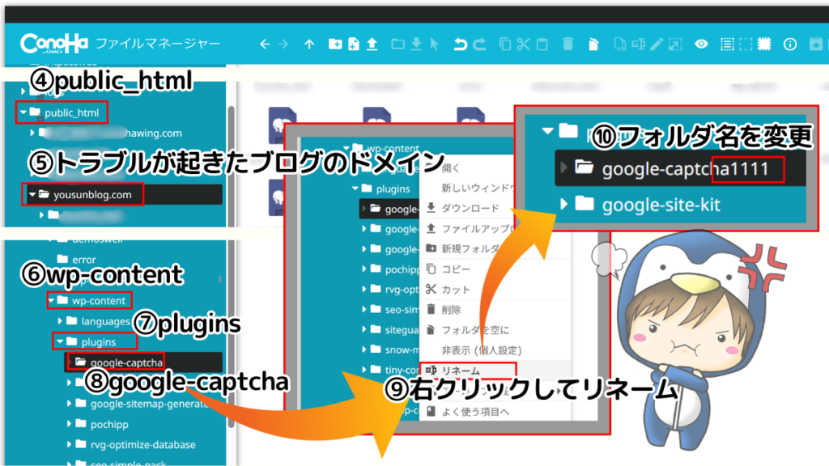This screenshot has width=829, height=466.
Task: Collapse the plugins arrow in main folder tree
Action: [x=60, y=342]
